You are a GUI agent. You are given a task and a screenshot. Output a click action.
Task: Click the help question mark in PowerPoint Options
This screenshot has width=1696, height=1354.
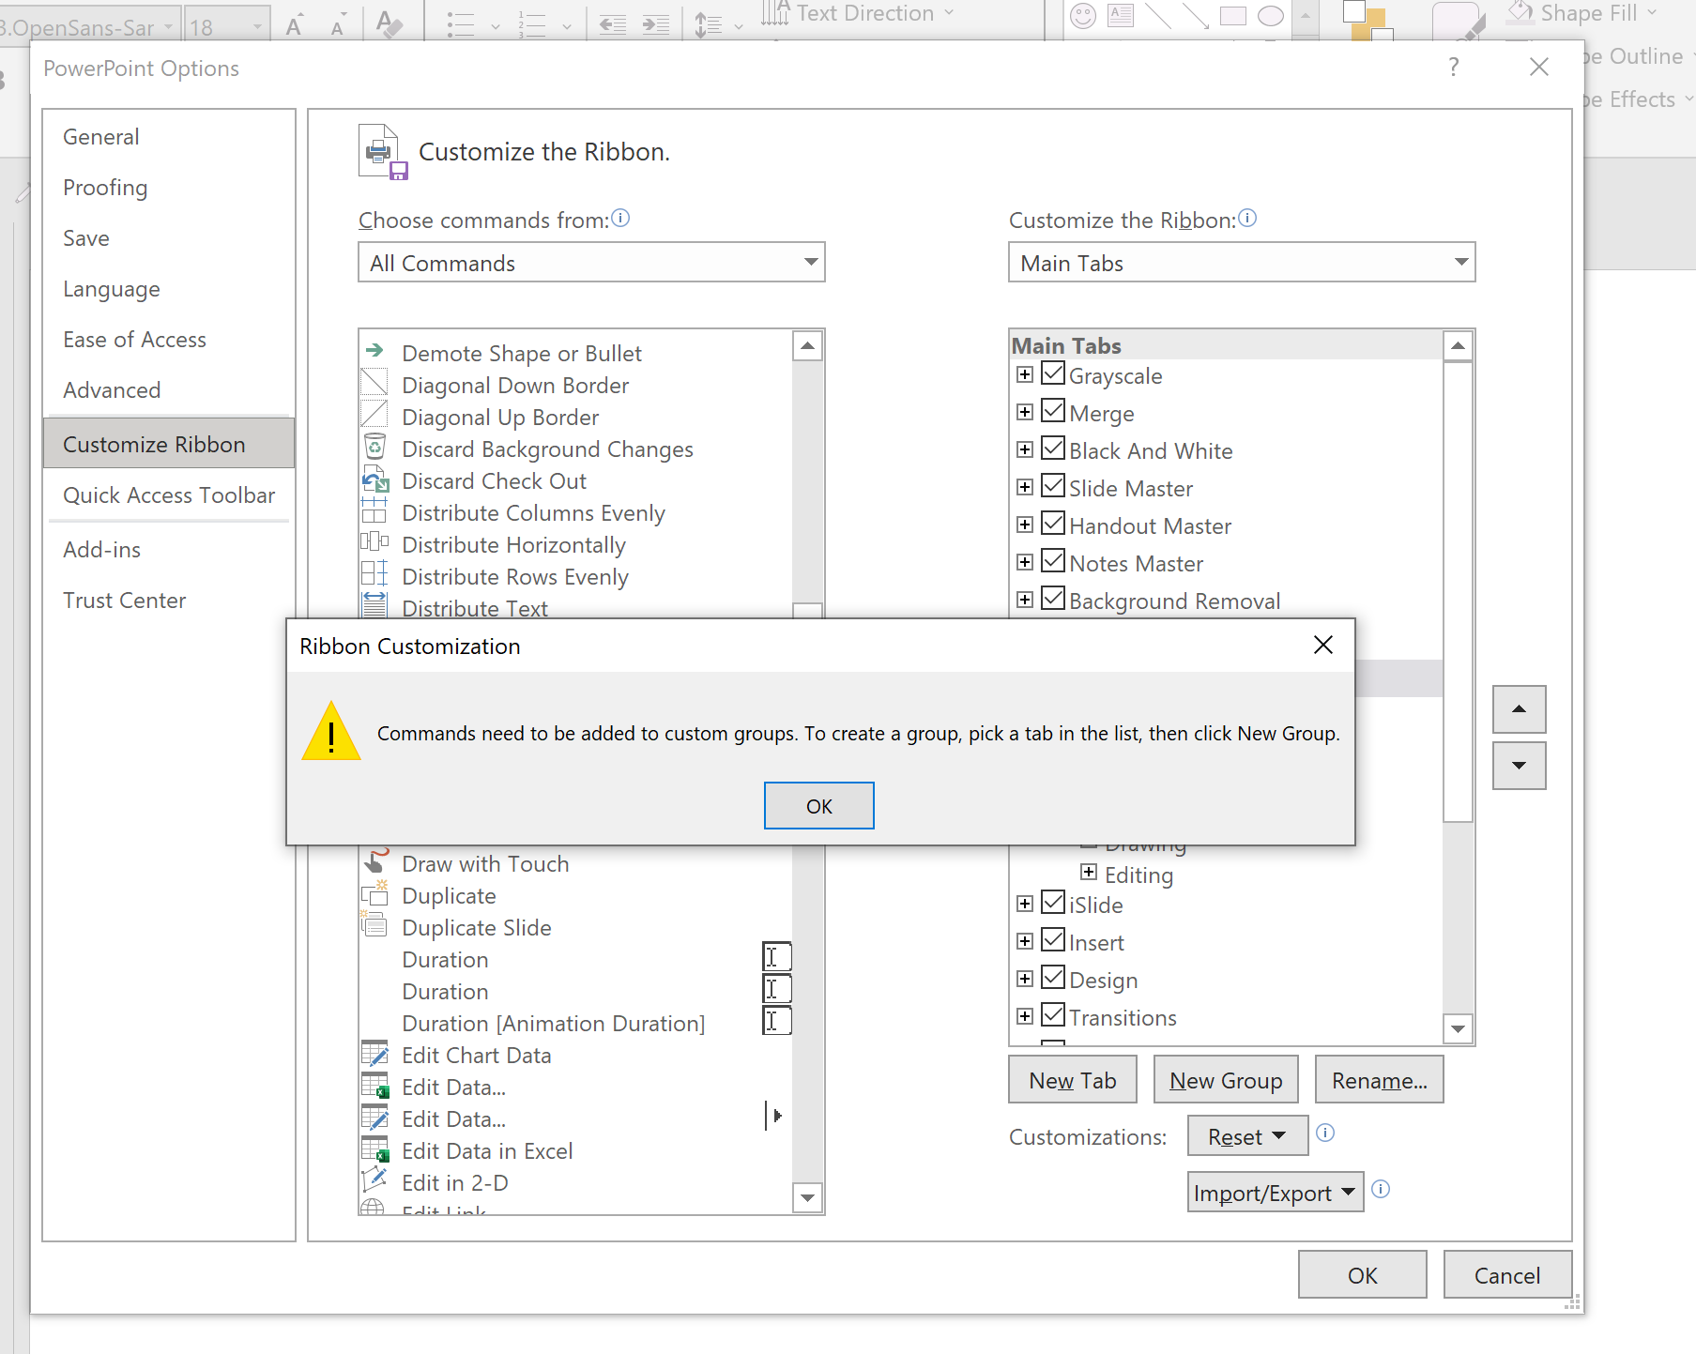[1454, 67]
